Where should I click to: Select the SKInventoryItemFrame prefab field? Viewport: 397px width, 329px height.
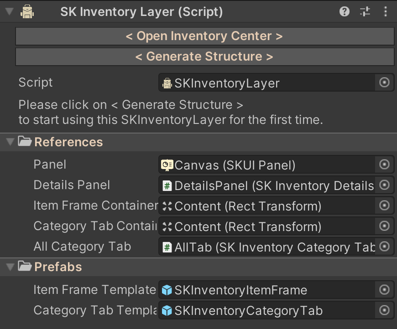click(267, 290)
